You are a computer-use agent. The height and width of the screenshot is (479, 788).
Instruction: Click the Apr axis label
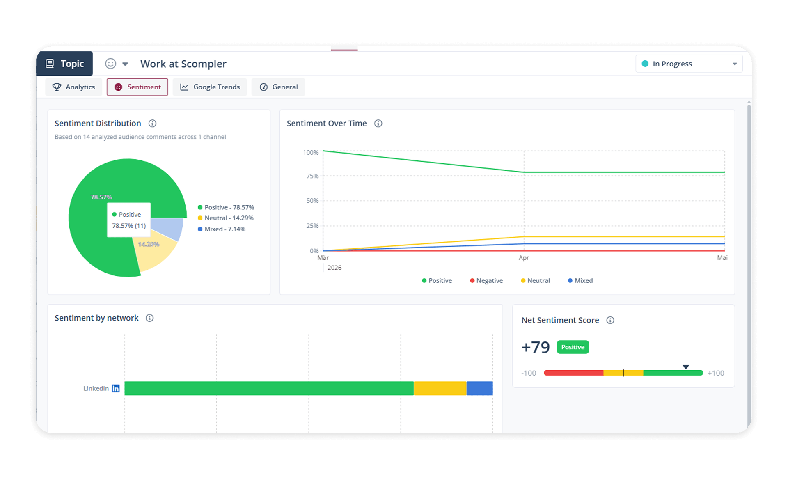524,258
